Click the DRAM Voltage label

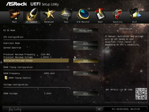pyautogui.click(x=10, y=93)
